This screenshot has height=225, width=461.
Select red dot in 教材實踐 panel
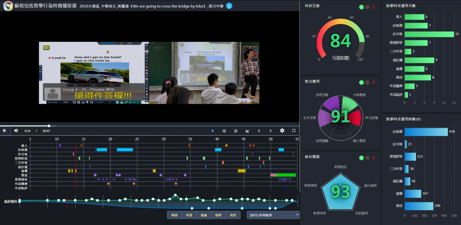click(x=373, y=158)
